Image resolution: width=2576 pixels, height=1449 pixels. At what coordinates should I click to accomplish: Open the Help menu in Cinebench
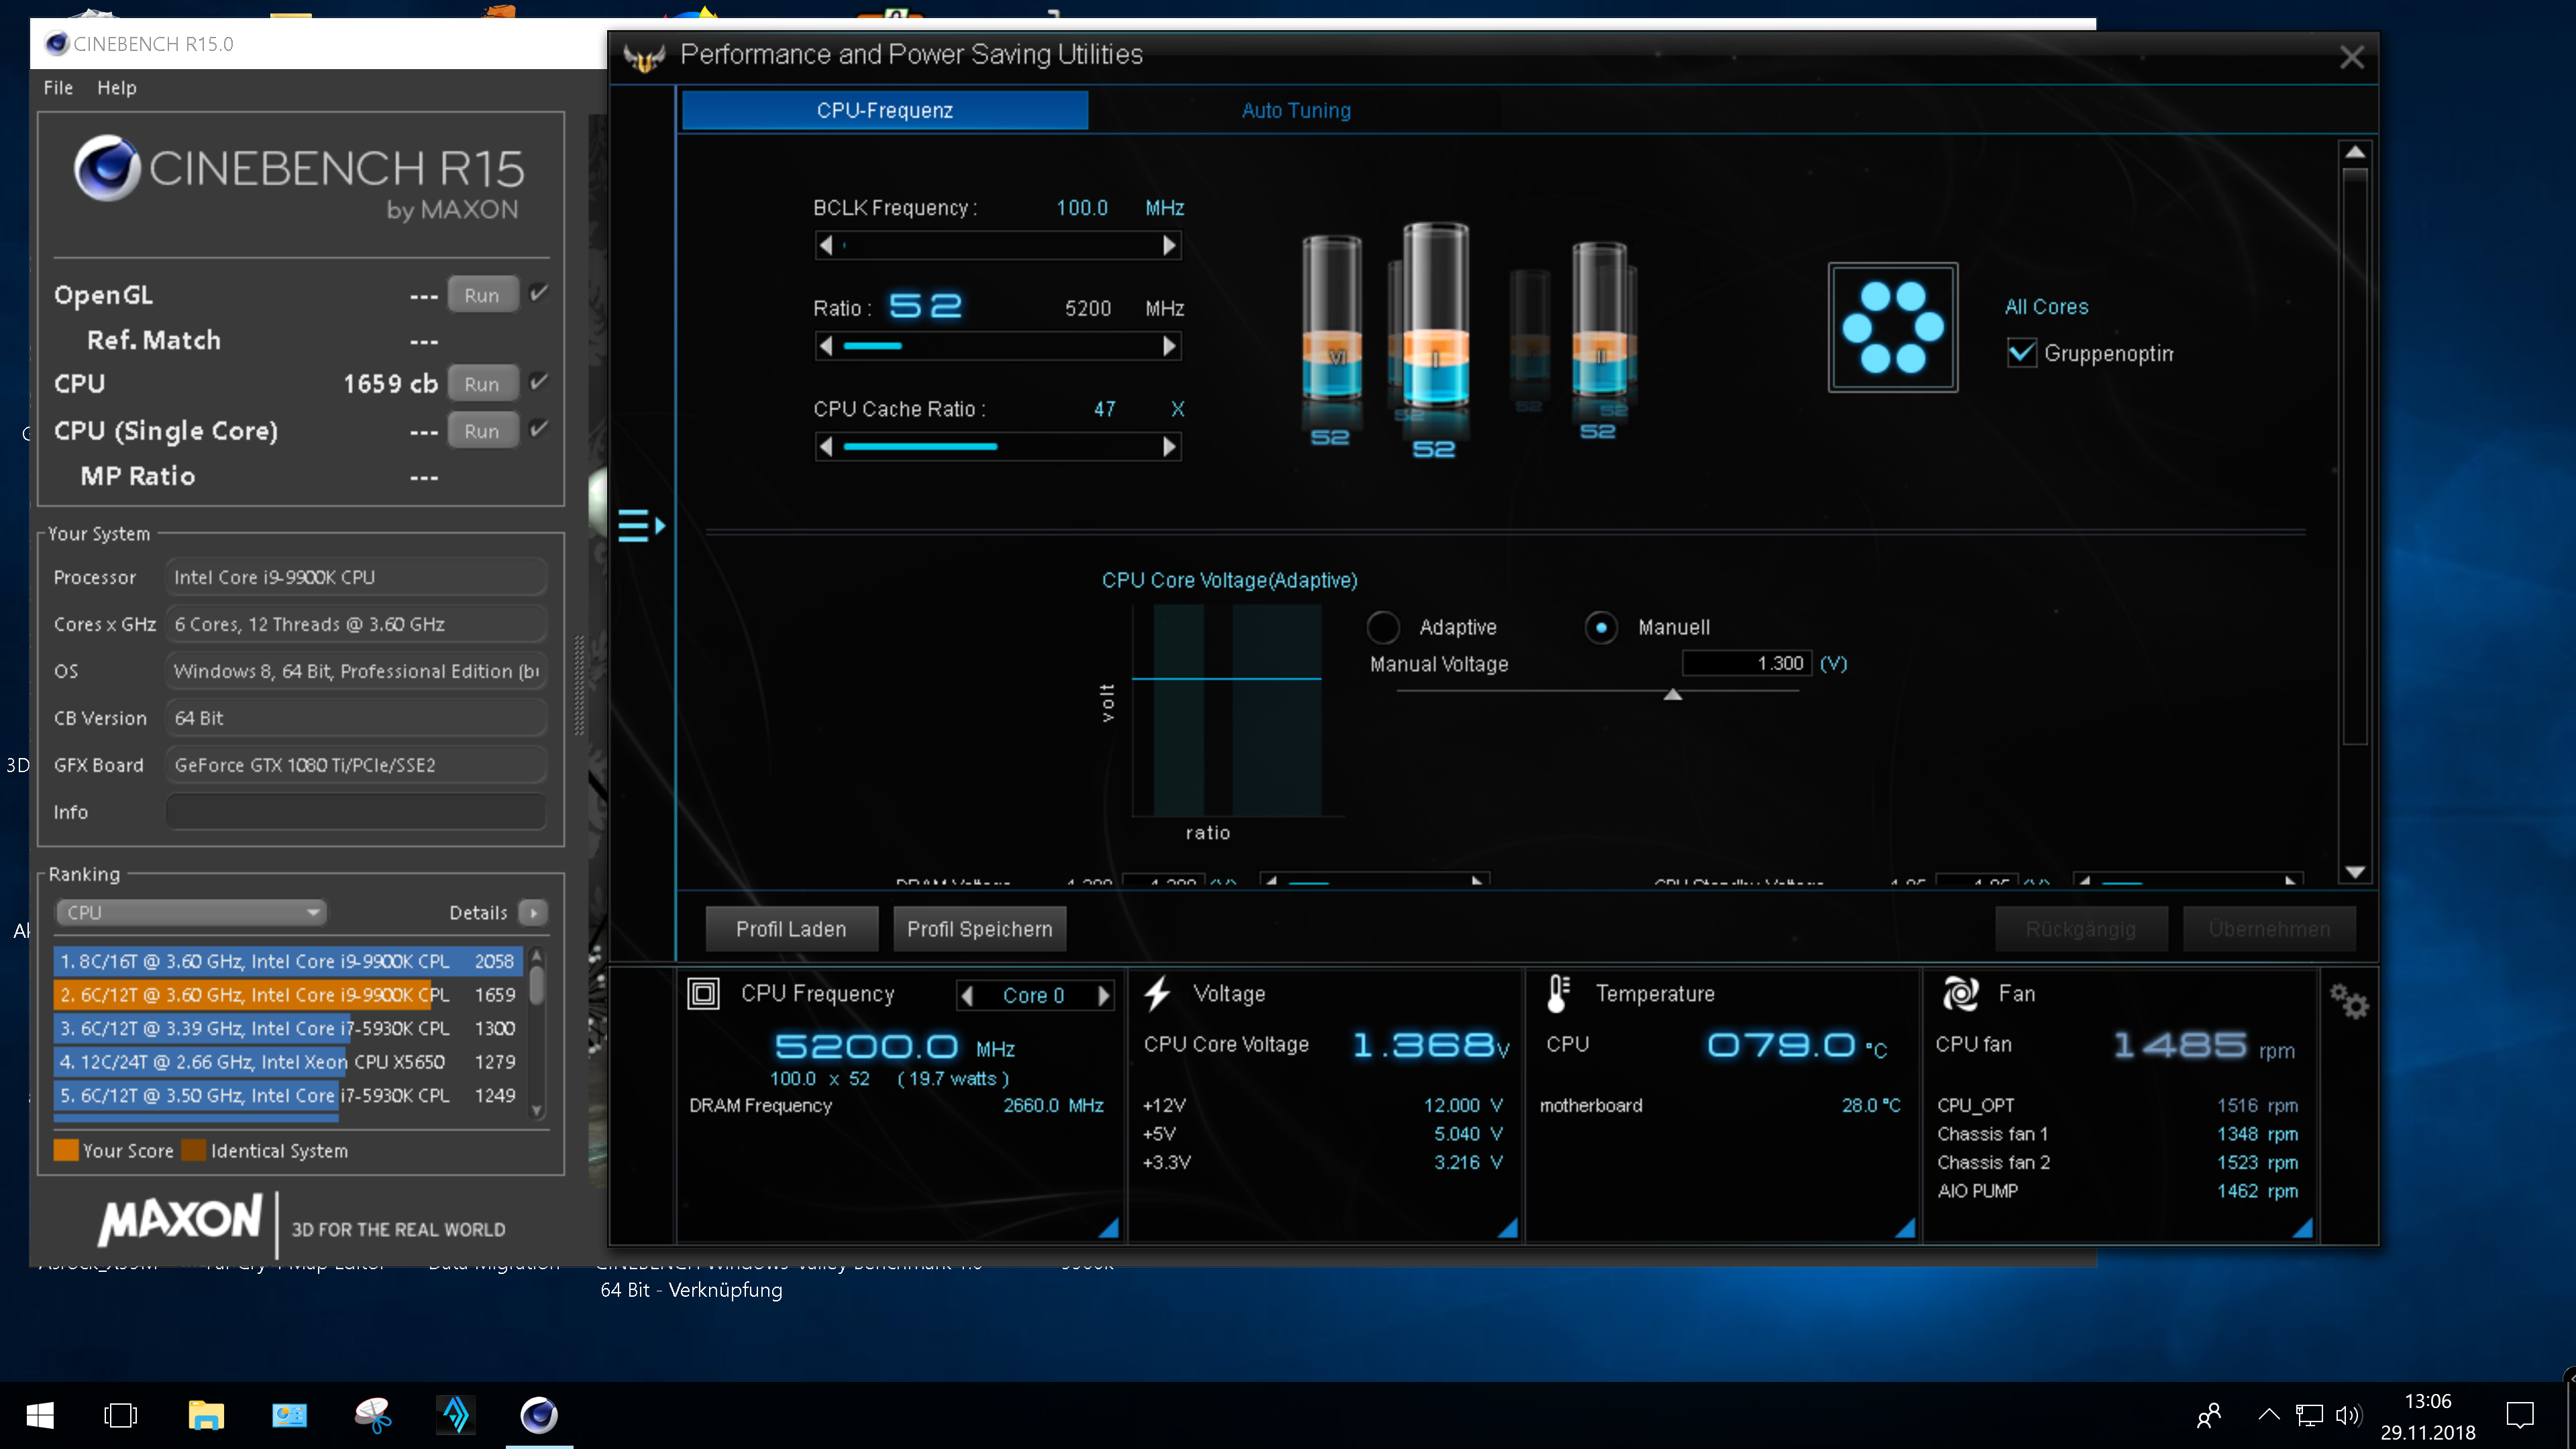[x=116, y=87]
